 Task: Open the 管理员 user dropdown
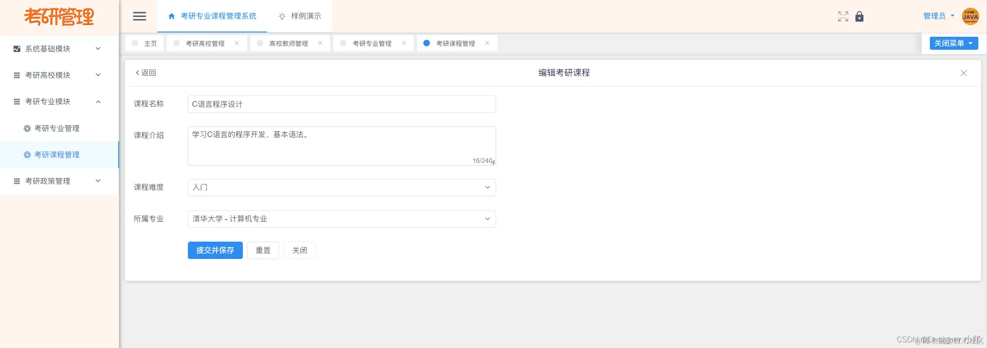click(939, 16)
